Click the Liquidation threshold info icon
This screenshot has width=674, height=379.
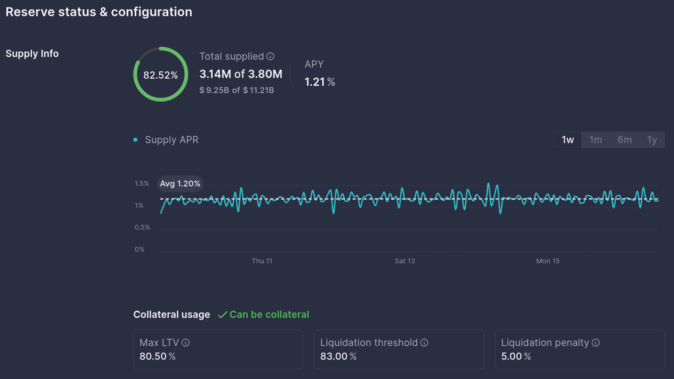click(424, 343)
